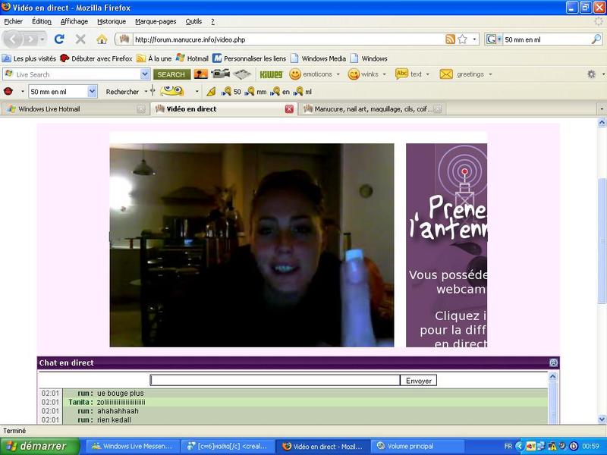The height and width of the screenshot is (455, 607).
Task: Click the RSS feed icon in address bar
Action: click(x=450, y=39)
